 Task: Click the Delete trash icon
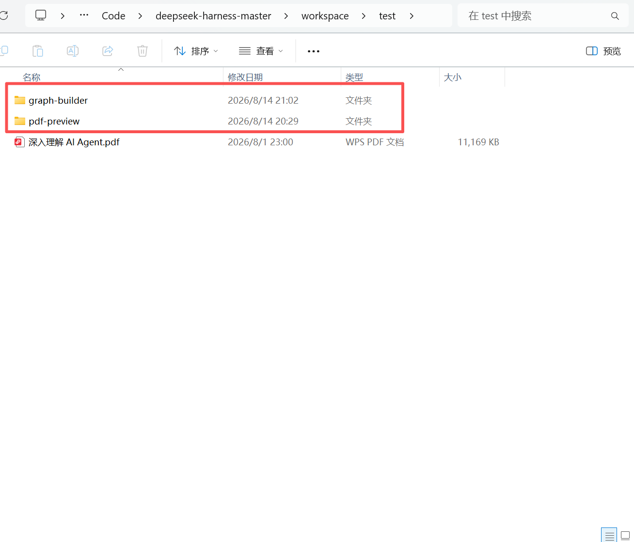pyautogui.click(x=143, y=50)
